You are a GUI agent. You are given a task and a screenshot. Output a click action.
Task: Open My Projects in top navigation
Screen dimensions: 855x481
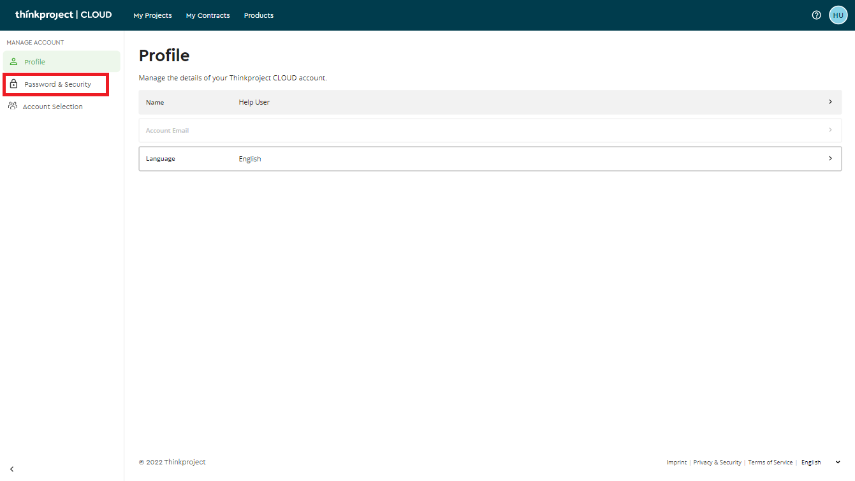152,15
